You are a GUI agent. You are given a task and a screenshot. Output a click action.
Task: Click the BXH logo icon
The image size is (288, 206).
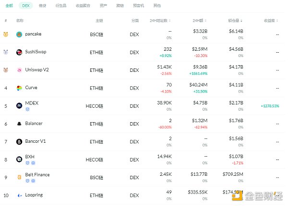19,159
